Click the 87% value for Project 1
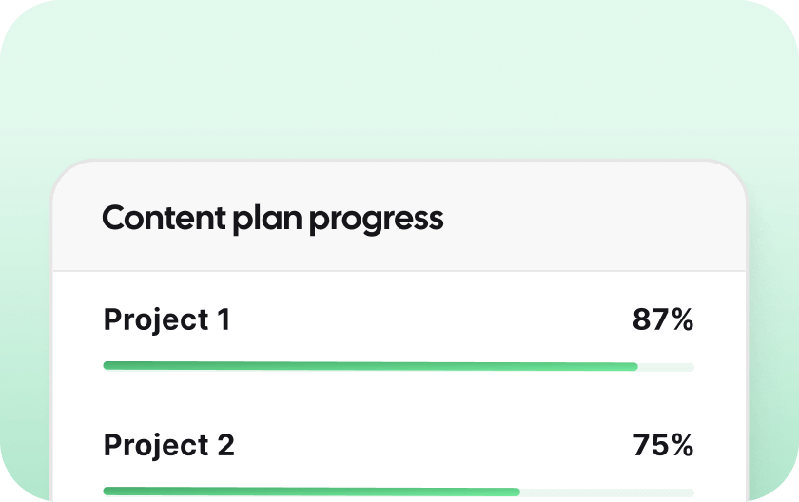The image size is (799, 502). [x=663, y=320]
